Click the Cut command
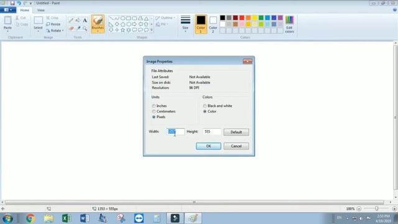The height and width of the screenshot is (224, 398). click(21, 18)
